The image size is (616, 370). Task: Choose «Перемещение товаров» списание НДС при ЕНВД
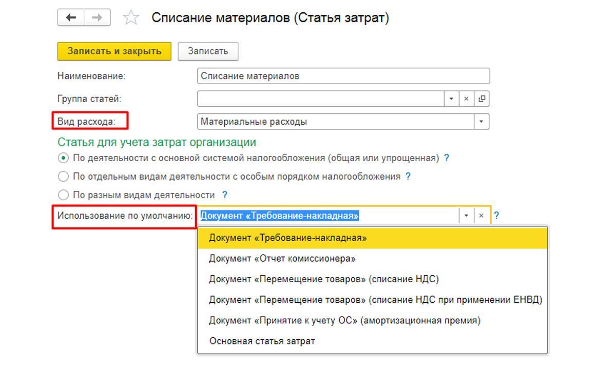[373, 300]
